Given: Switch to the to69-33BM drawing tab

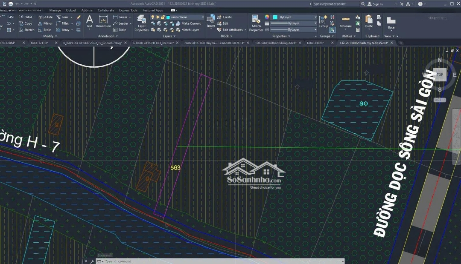Looking at the screenshot, I should (317, 43).
